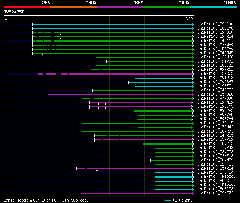Select the UniRef100_A9TPZ8 label
240x203 pixels.
(215, 78)
